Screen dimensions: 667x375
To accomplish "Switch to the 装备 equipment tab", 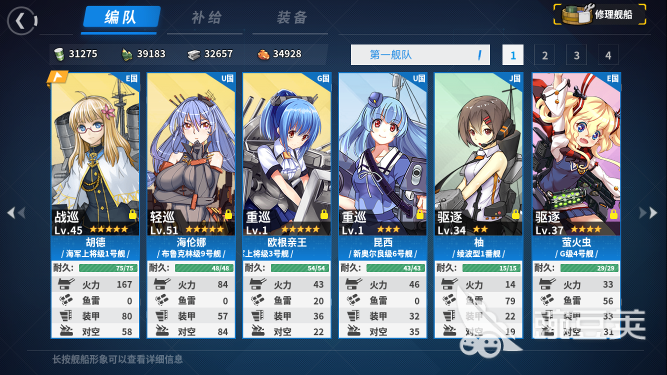I will point(292,18).
